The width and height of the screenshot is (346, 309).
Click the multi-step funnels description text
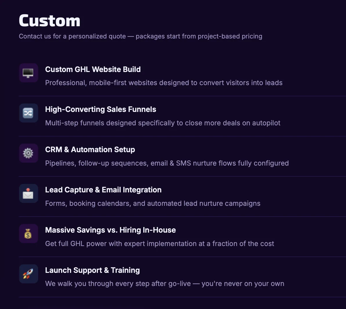click(x=163, y=123)
